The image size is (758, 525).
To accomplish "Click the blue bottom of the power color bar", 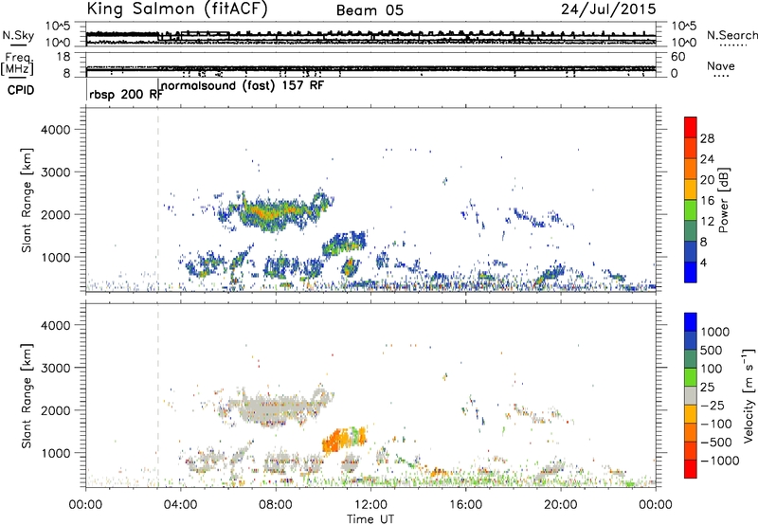I will click(x=691, y=272).
